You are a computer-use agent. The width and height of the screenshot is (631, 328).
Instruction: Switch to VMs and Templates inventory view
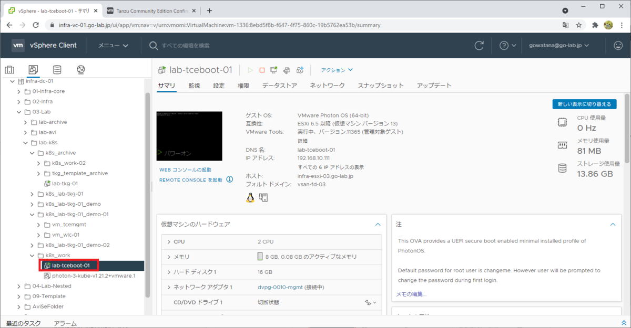pyautogui.click(x=33, y=70)
